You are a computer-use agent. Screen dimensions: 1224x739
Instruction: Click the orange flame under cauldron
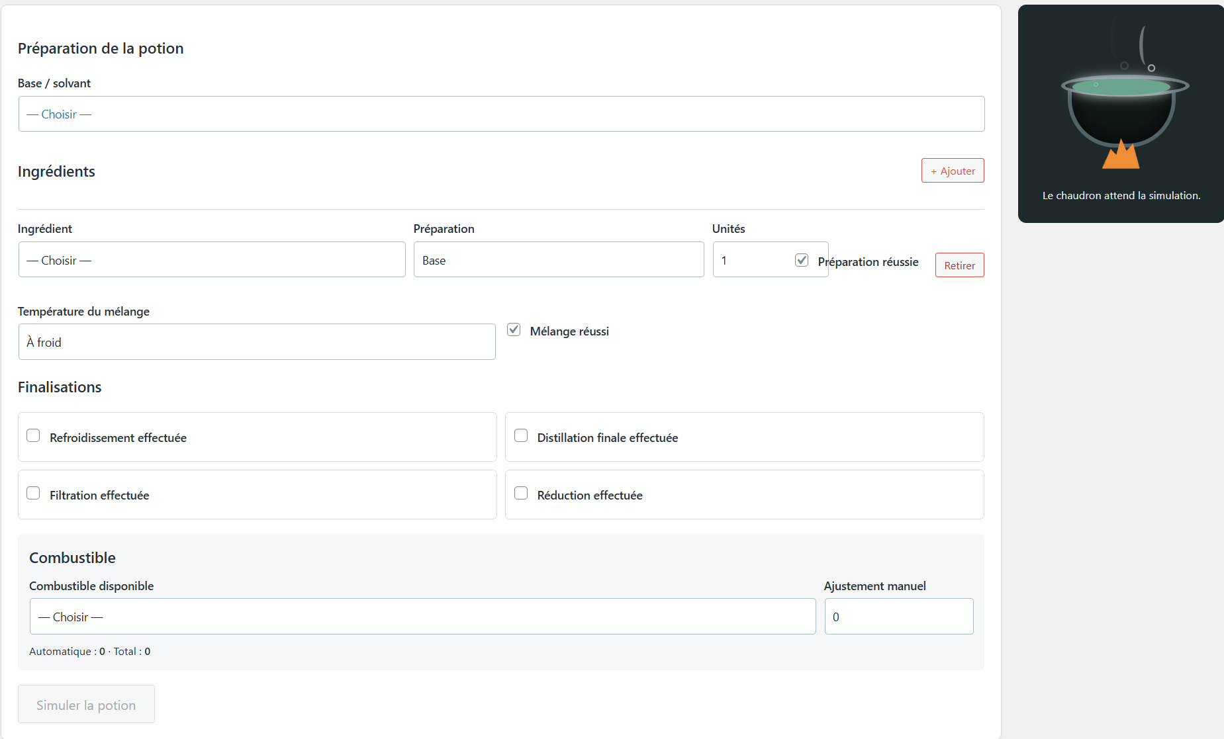click(1121, 154)
